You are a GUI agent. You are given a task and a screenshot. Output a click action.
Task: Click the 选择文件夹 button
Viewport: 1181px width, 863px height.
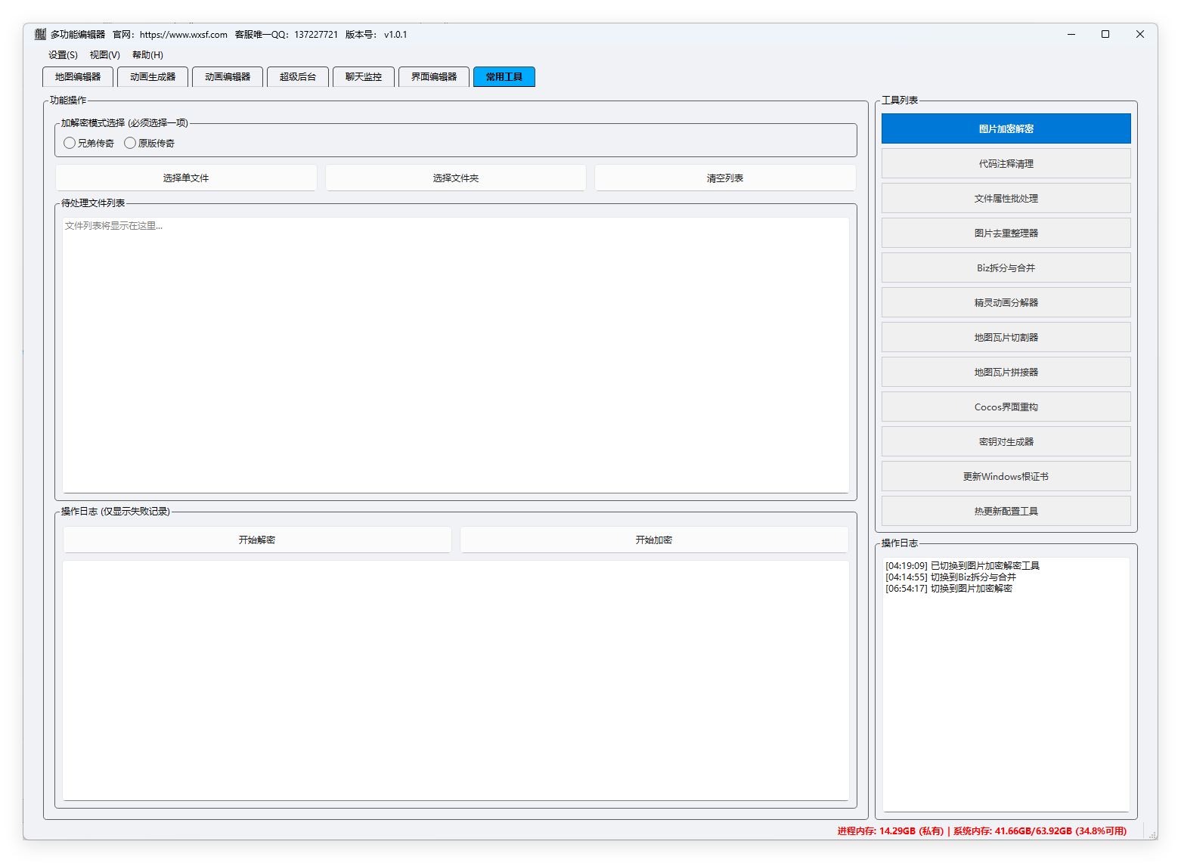(455, 178)
